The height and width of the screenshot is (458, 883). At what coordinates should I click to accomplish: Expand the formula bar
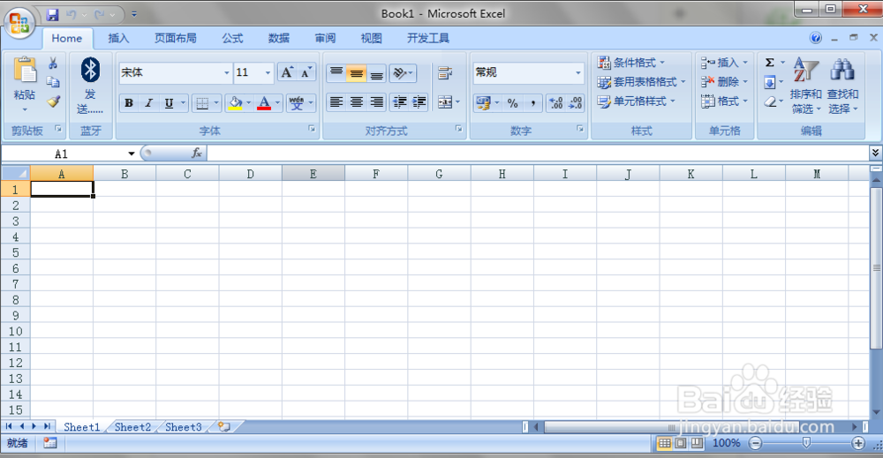click(x=875, y=153)
